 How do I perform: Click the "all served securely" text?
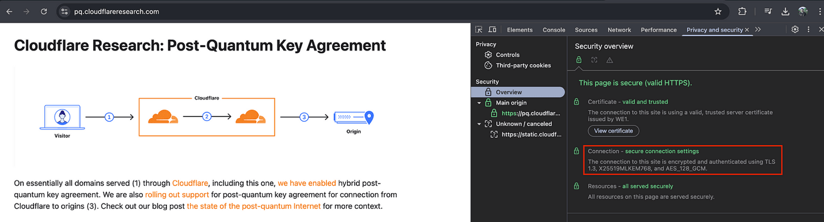(647, 186)
